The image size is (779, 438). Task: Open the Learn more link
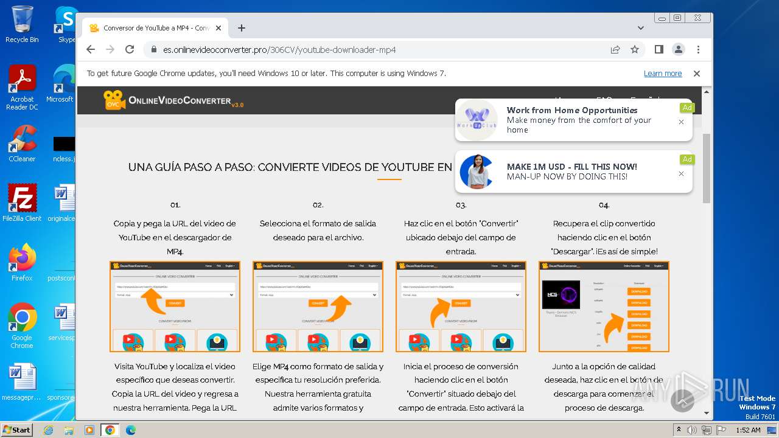663,74
